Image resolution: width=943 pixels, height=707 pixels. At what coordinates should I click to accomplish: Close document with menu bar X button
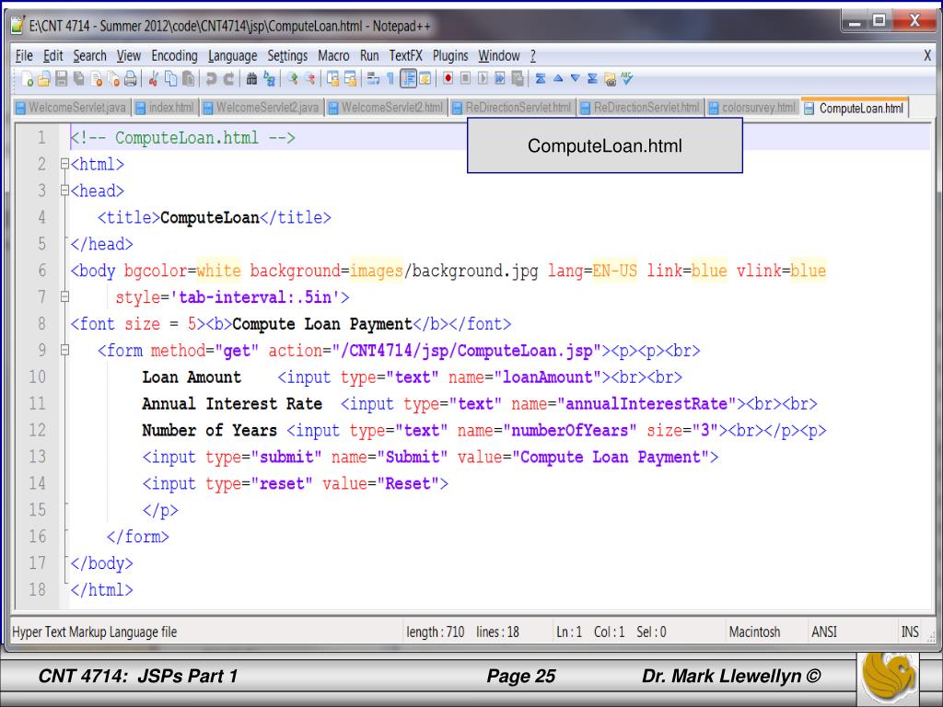coord(927,56)
